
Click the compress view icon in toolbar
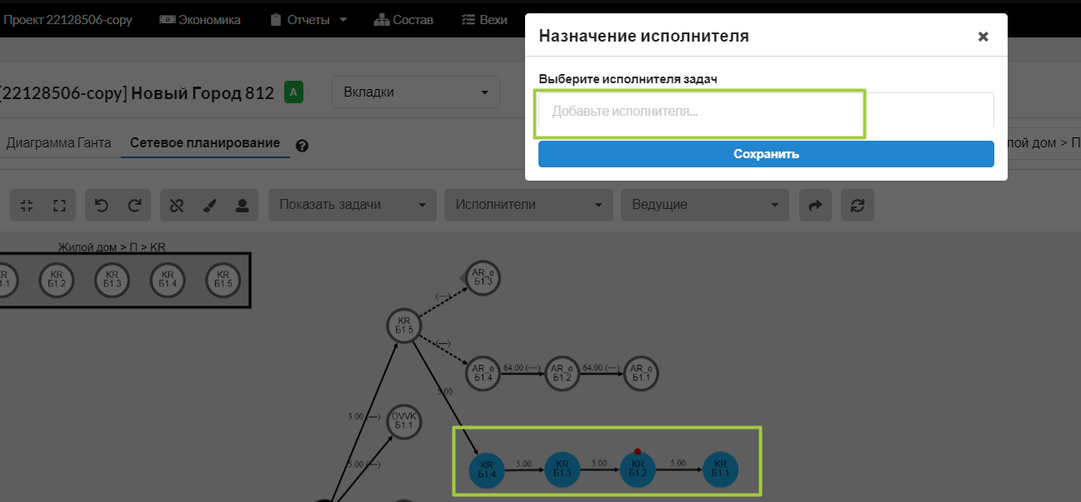[x=27, y=205]
